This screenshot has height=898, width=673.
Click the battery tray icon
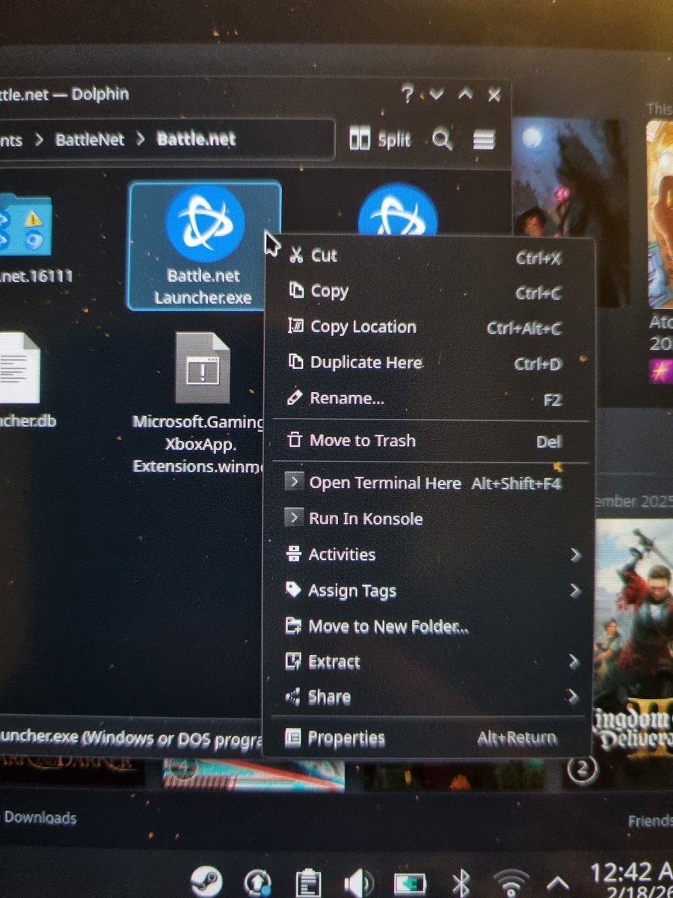(408, 882)
